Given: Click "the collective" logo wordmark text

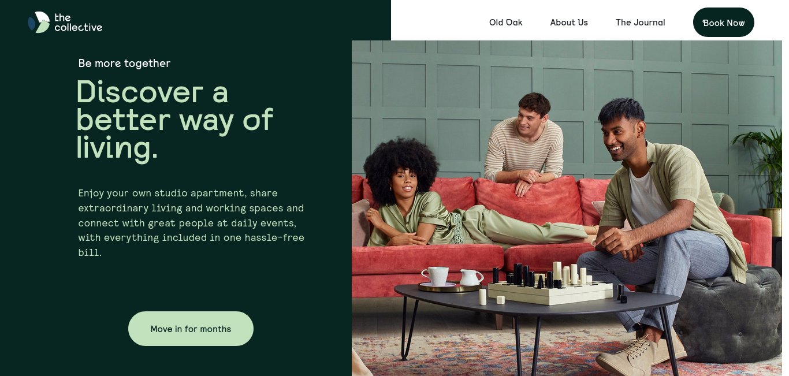Looking at the screenshot, I should pos(78,22).
